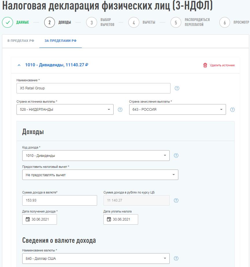Click help icon beside Страна источника выплаты

coord(120,110)
